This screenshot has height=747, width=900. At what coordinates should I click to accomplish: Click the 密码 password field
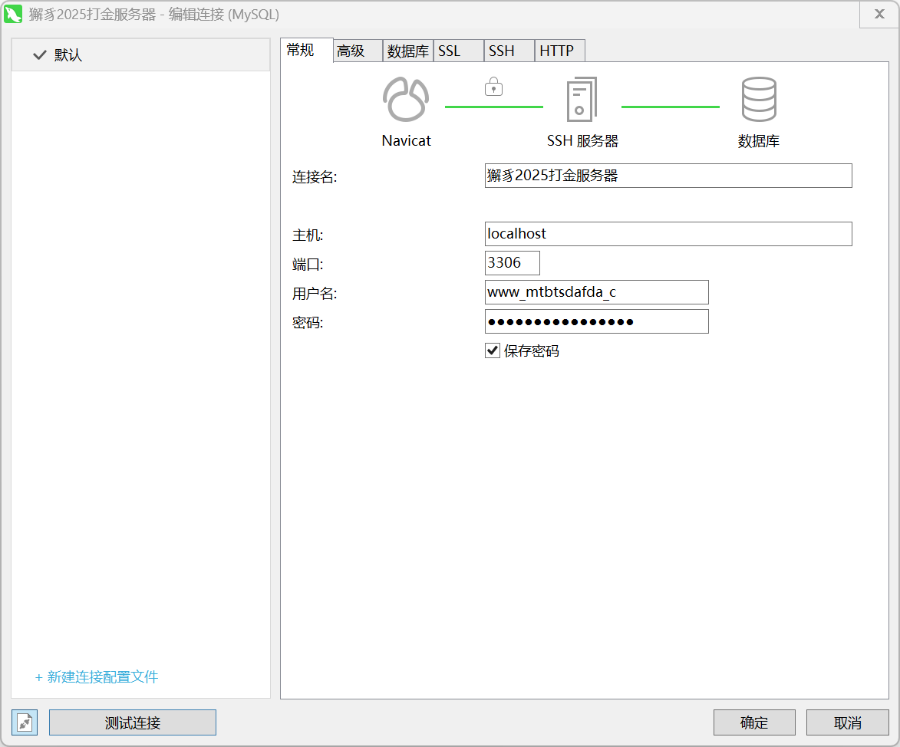pos(596,321)
